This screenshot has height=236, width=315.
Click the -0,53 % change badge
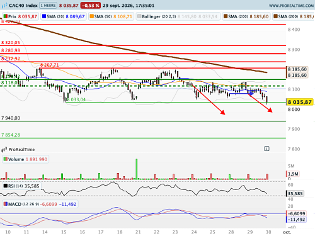[x=91, y=6]
